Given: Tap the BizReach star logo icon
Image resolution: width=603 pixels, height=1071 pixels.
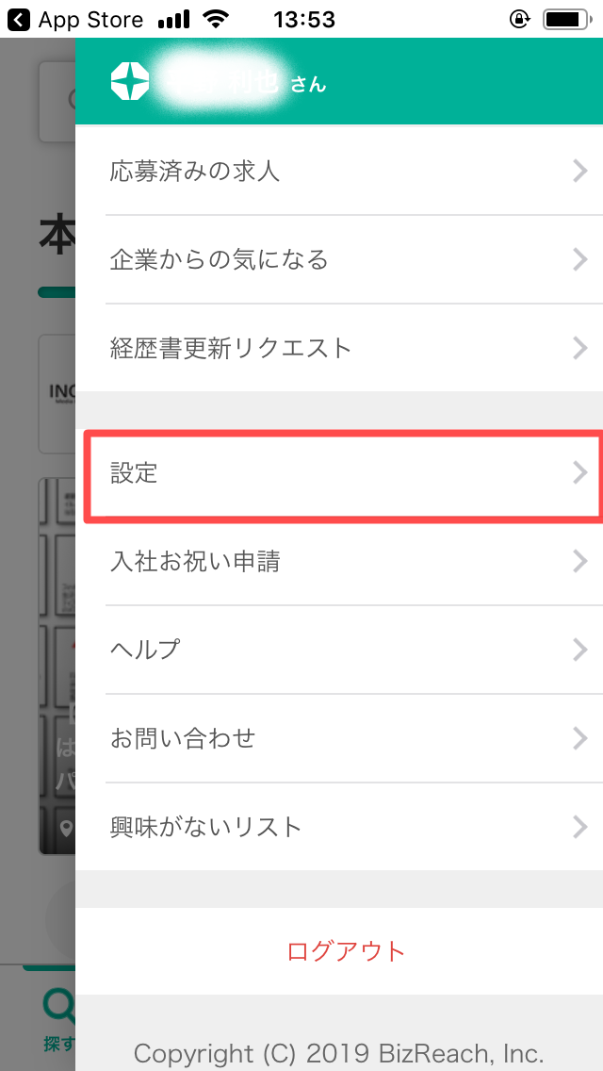Looking at the screenshot, I should [129, 82].
